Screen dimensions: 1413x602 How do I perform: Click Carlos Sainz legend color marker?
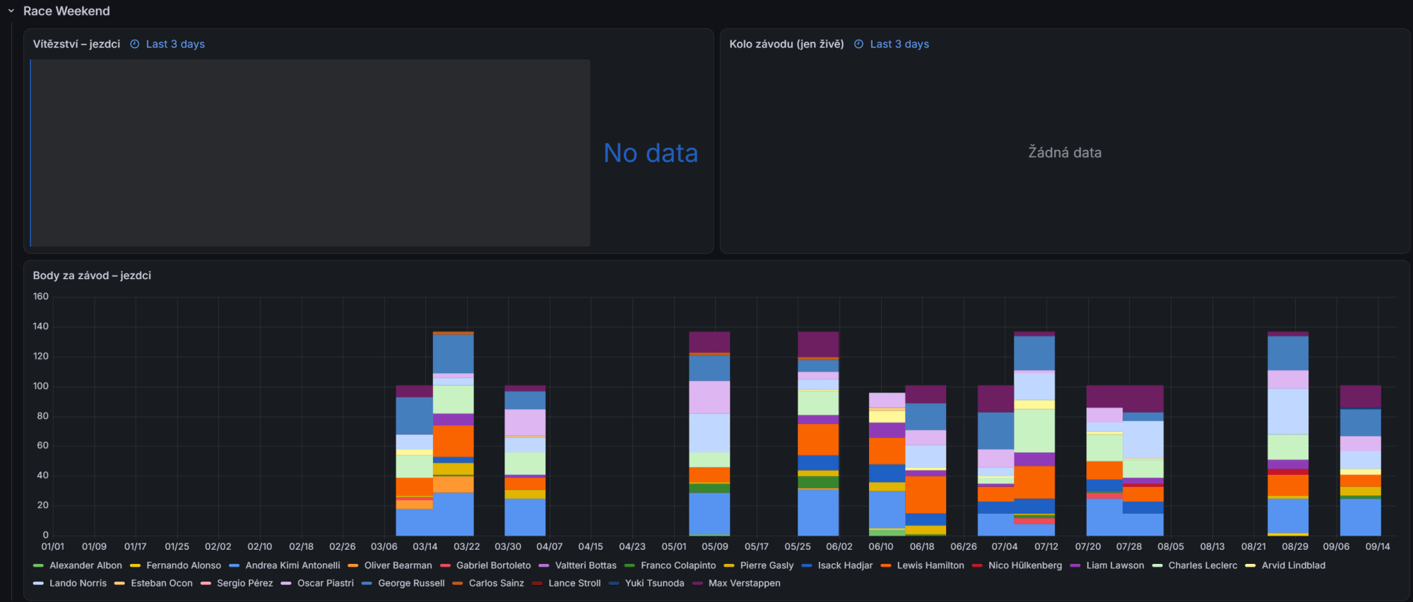(457, 583)
